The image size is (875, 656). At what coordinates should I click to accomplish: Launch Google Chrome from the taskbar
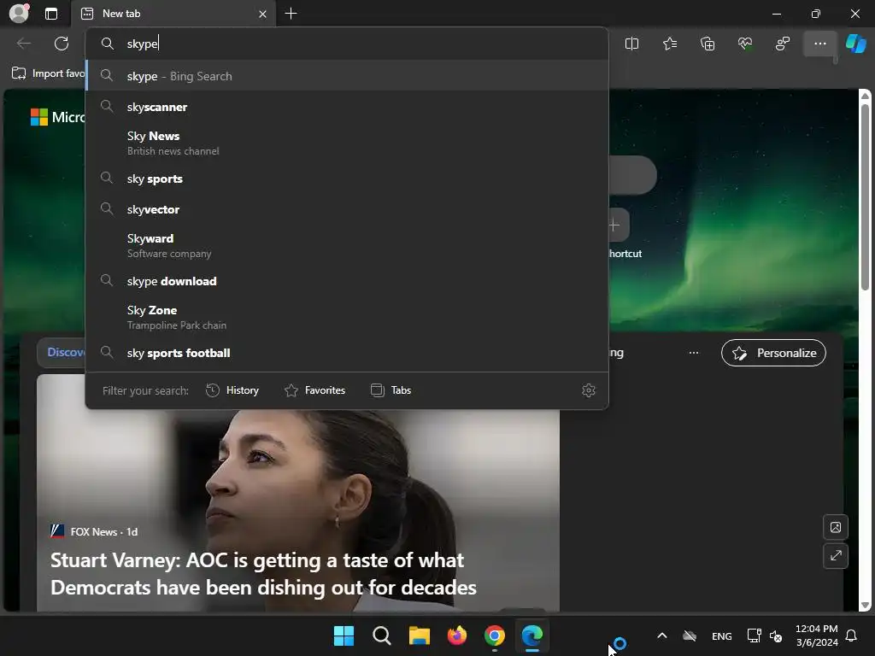pyautogui.click(x=495, y=635)
